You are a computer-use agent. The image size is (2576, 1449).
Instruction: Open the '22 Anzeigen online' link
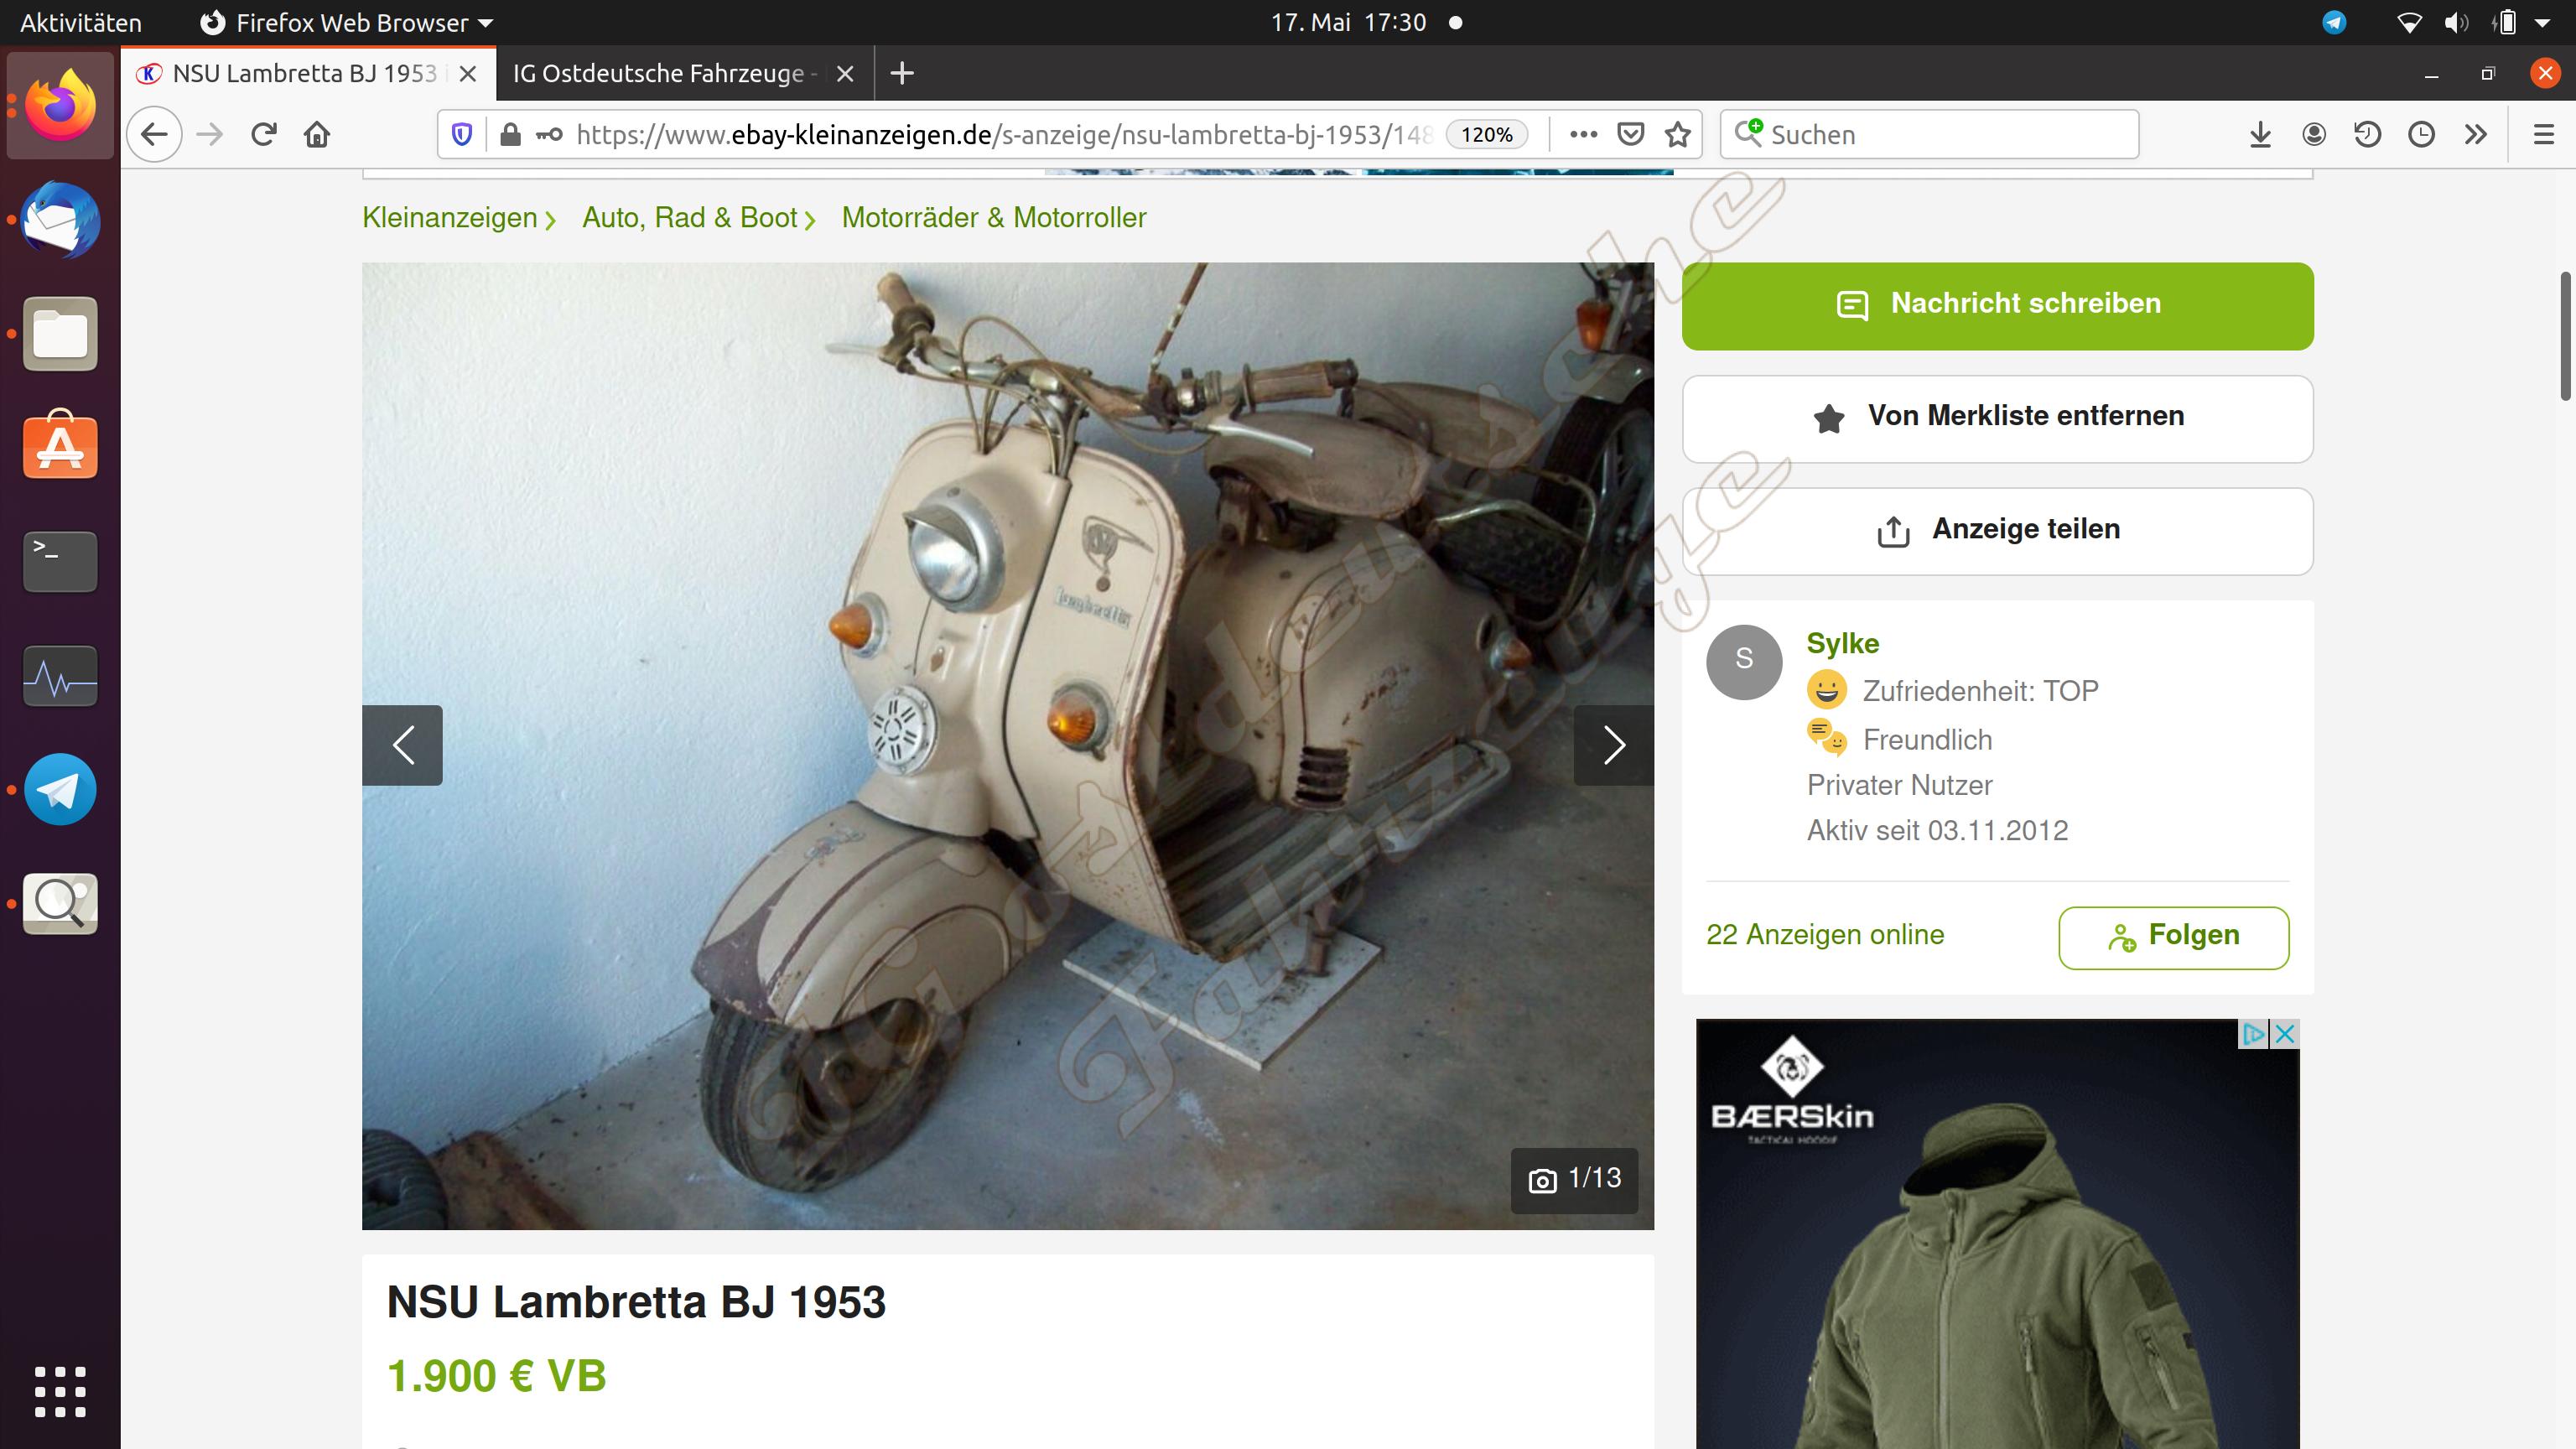click(1825, 934)
